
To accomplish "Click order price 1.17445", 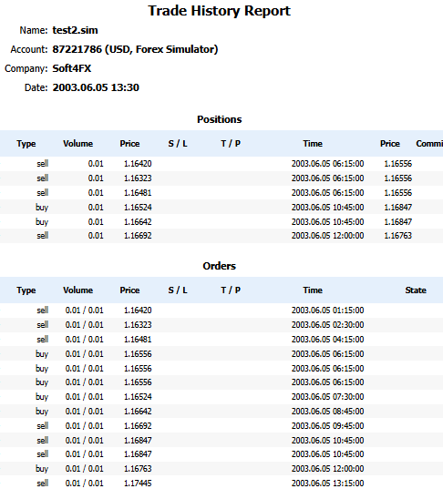I will [x=138, y=484].
